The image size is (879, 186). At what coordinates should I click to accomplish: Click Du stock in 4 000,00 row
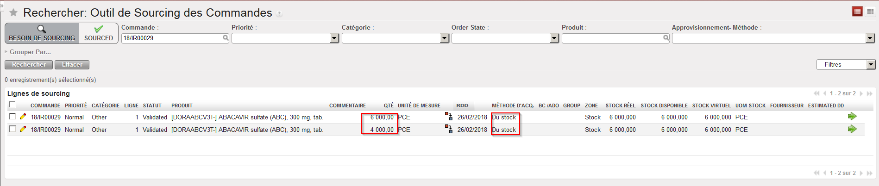tap(504, 130)
